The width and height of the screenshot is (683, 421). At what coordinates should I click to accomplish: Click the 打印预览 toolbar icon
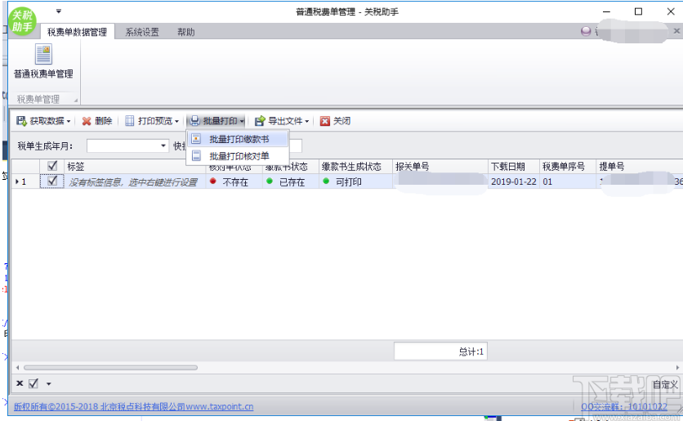(129, 121)
